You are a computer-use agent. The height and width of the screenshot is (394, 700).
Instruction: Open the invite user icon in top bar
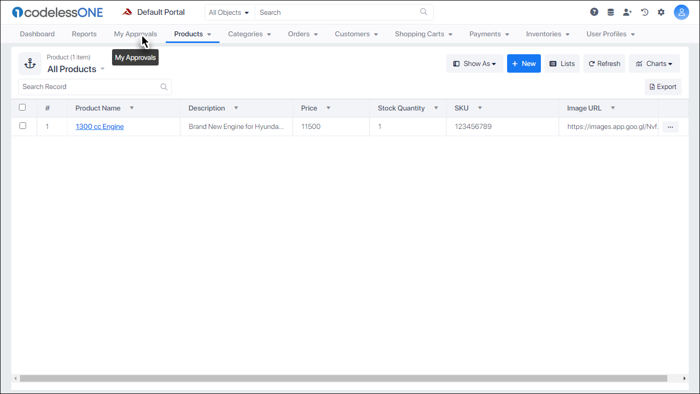coord(627,11)
